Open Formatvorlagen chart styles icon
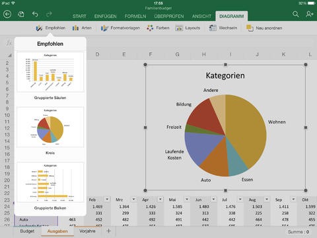 pyautogui.click(x=104, y=28)
